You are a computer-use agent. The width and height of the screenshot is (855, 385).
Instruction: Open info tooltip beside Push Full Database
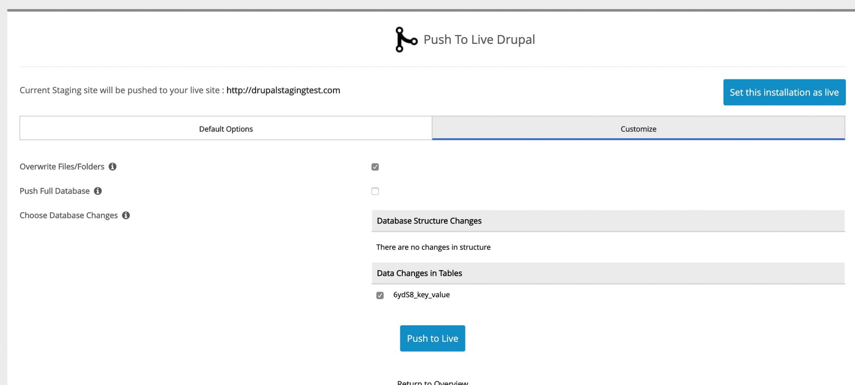99,191
